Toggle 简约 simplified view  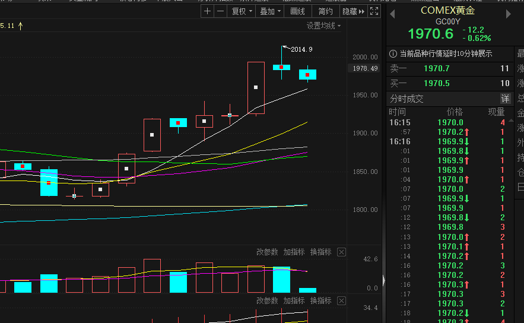tap(325, 11)
